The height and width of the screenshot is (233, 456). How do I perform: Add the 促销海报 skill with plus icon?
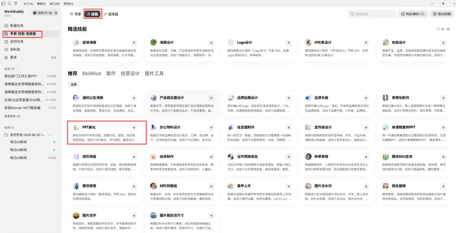(x=134, y=43)
